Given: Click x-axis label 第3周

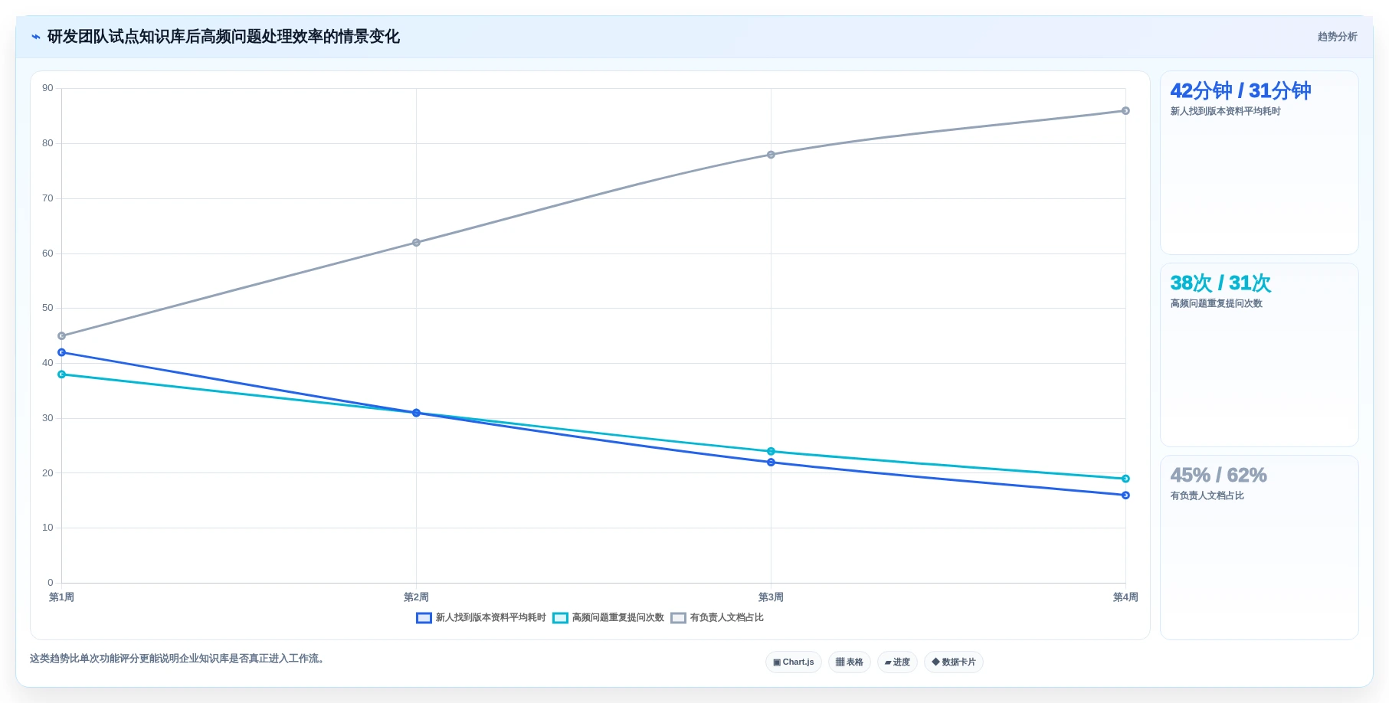Looking at the screenshot, I should 771,597.
